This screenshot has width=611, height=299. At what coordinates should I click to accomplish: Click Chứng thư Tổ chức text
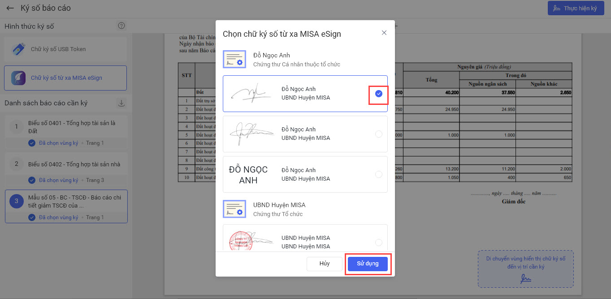[x=278, y=214]
